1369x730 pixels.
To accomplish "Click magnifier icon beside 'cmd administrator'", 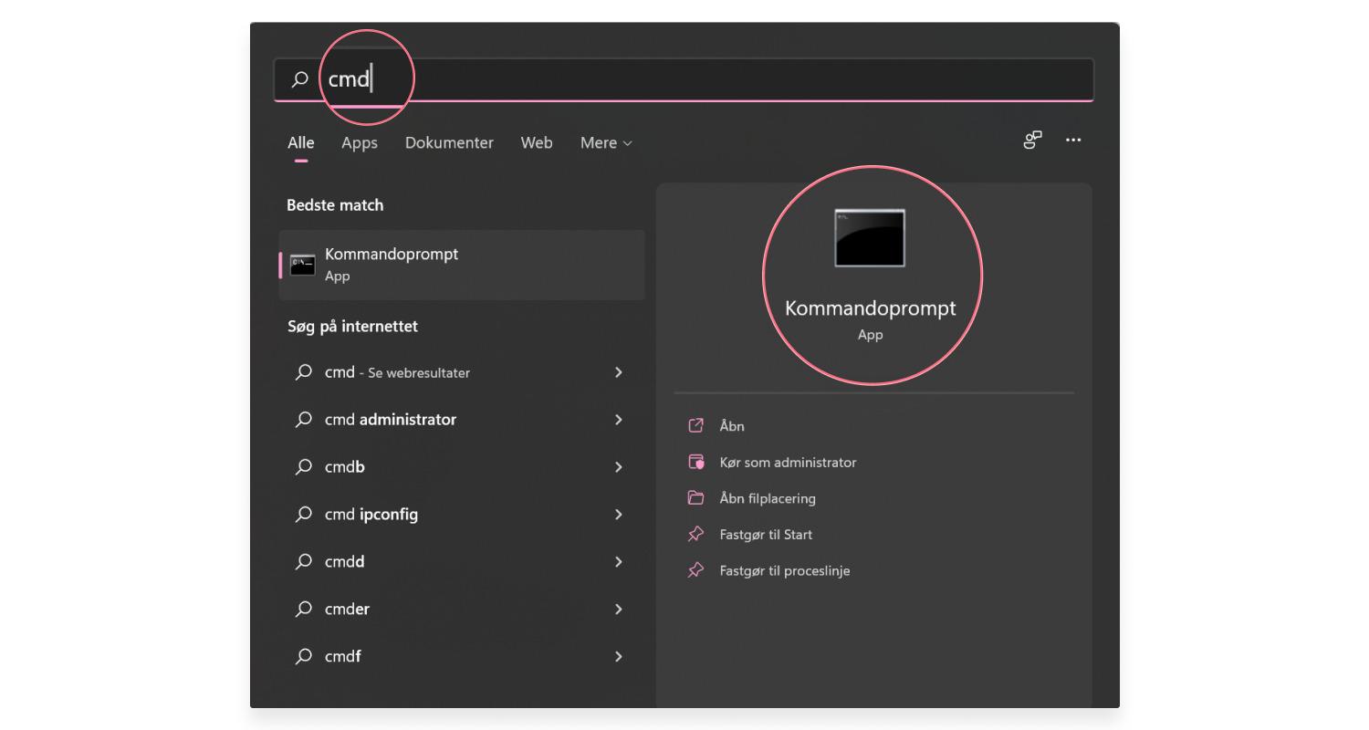I will pos(304,420).
